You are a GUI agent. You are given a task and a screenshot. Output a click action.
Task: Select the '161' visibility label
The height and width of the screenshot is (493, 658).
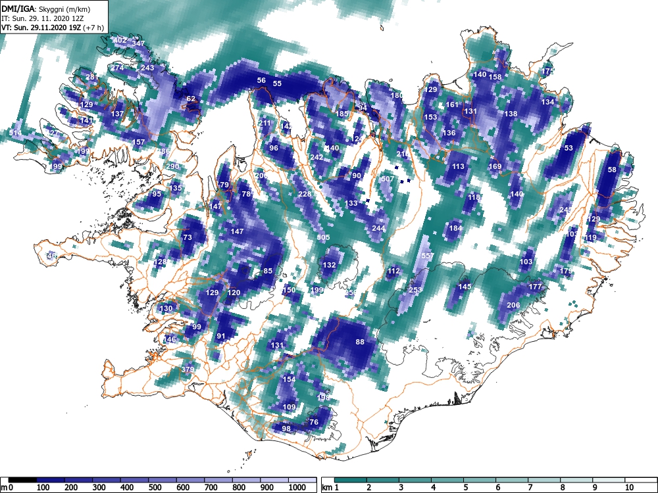point(452,105)
